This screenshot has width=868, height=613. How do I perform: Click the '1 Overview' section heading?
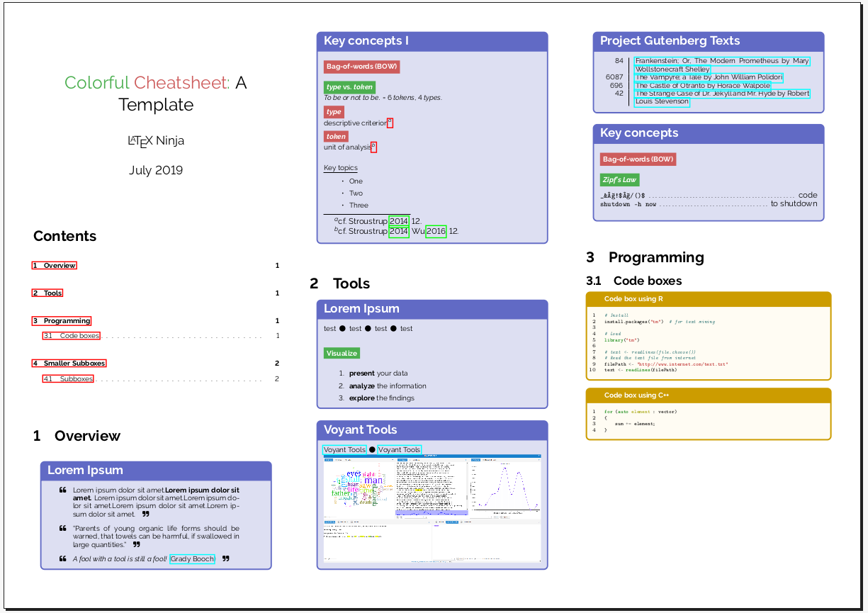coord(77,437)
